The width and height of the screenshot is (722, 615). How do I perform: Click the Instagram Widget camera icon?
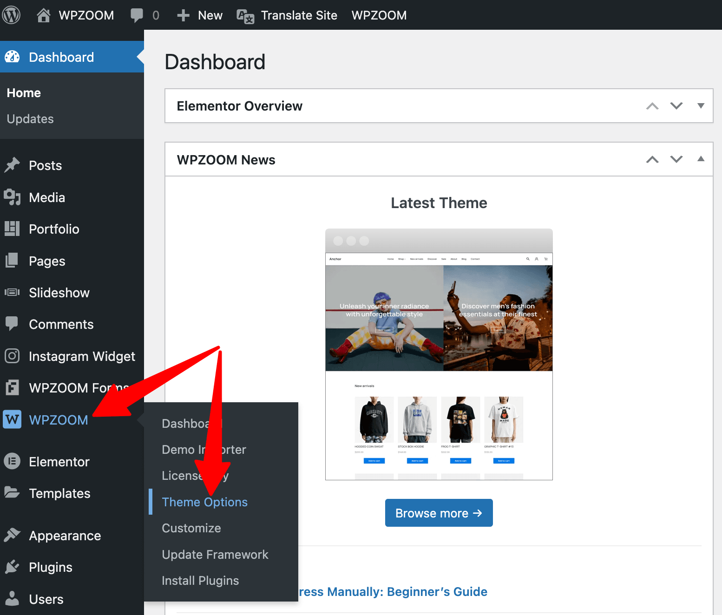point(12,356)
